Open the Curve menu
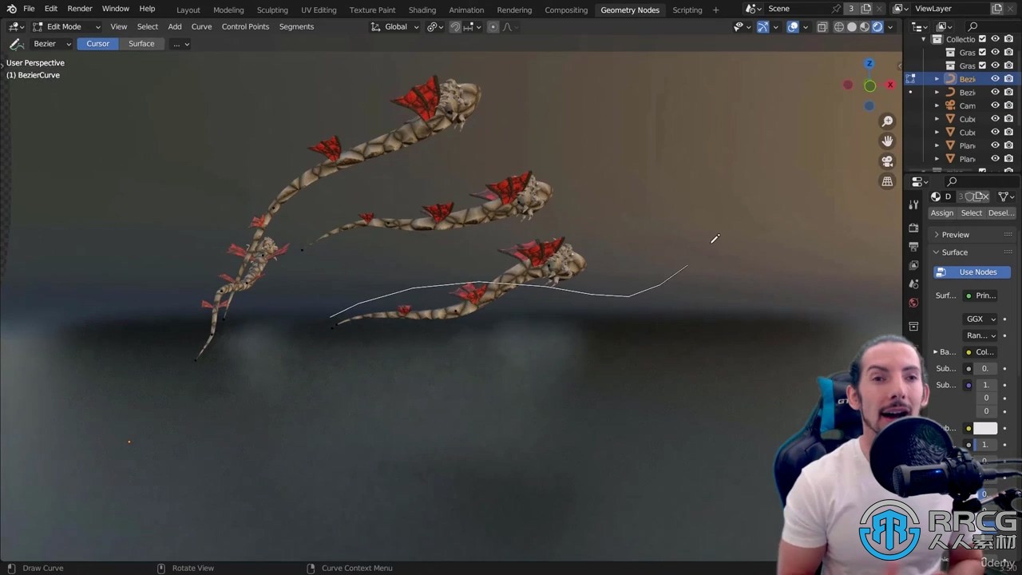Image resolution: width=1022 pixels, height=575 pixels. pyautogui.click(x=201, y=26)
